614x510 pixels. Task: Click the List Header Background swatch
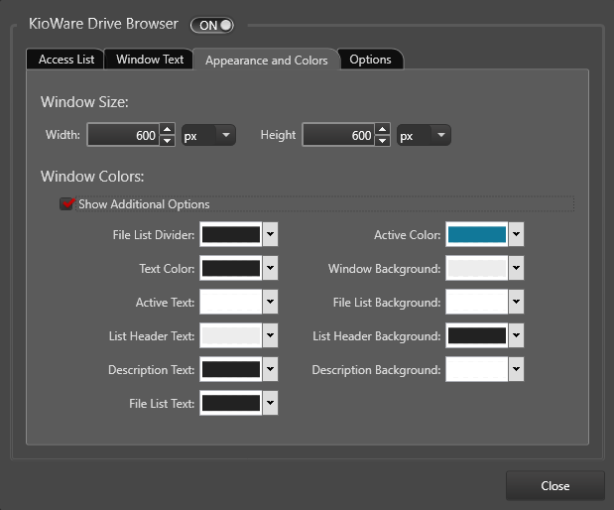click(476, 335)
